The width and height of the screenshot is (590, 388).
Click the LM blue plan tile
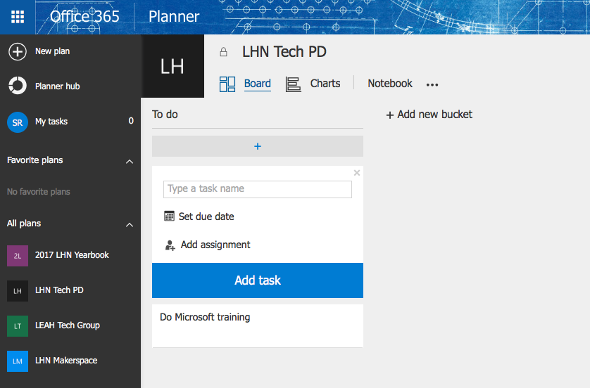click(x=18, y=361)
